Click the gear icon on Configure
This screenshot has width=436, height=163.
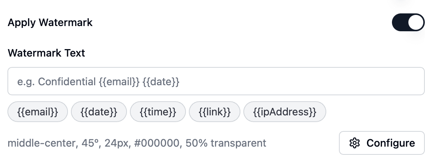354,143
